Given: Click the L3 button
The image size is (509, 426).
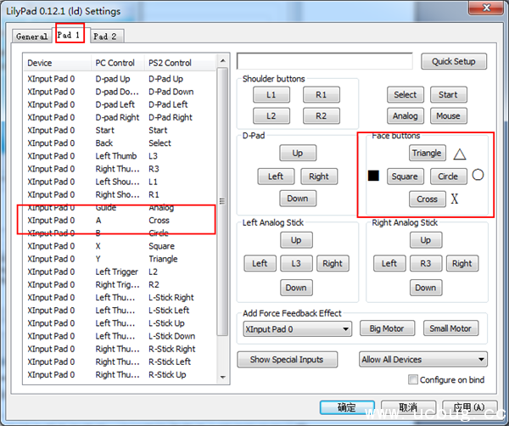Looking at the screenshot, I should tap(296, 263).
